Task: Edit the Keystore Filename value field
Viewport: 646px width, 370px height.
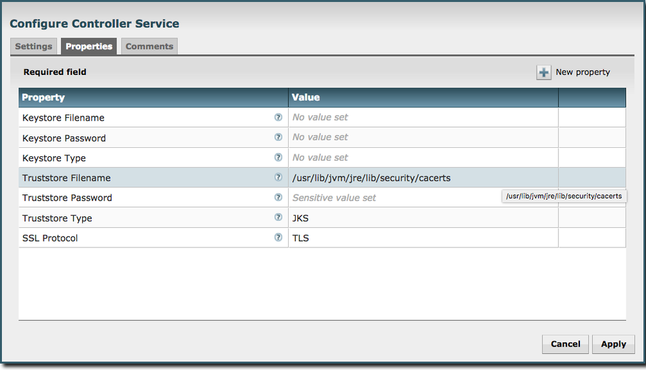Action: click(x=423, y=118)
